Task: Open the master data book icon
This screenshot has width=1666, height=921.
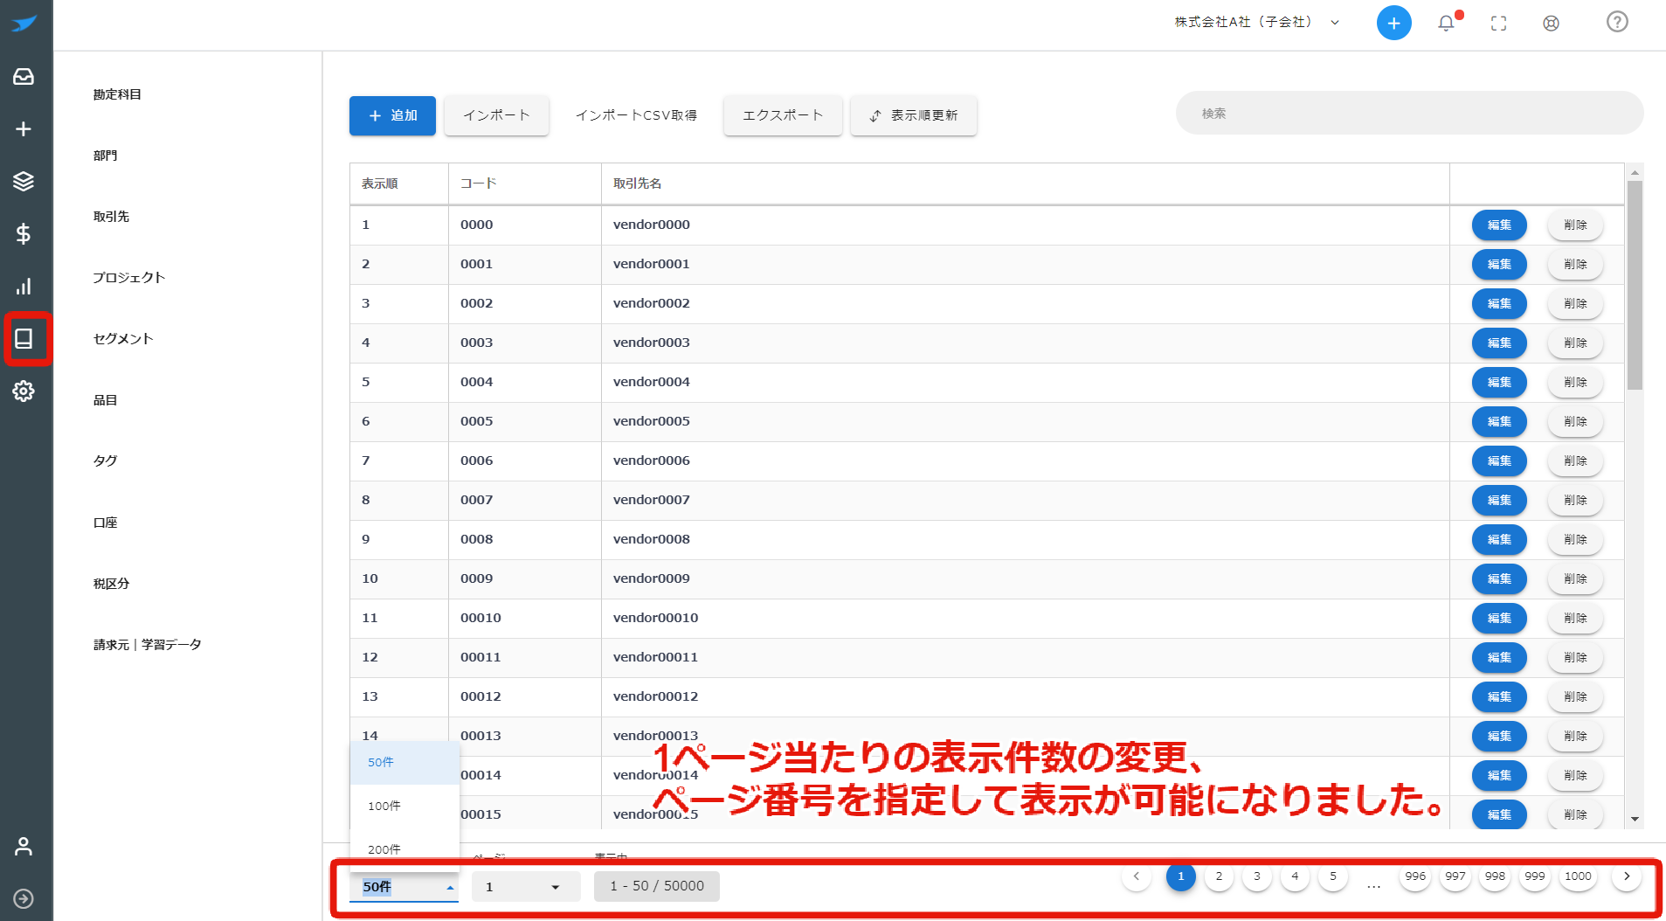Action: pyautogui.click(x=24, y=339)
